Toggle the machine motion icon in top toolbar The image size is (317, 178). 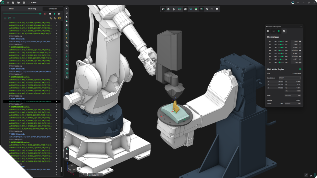tap(201, 9)
